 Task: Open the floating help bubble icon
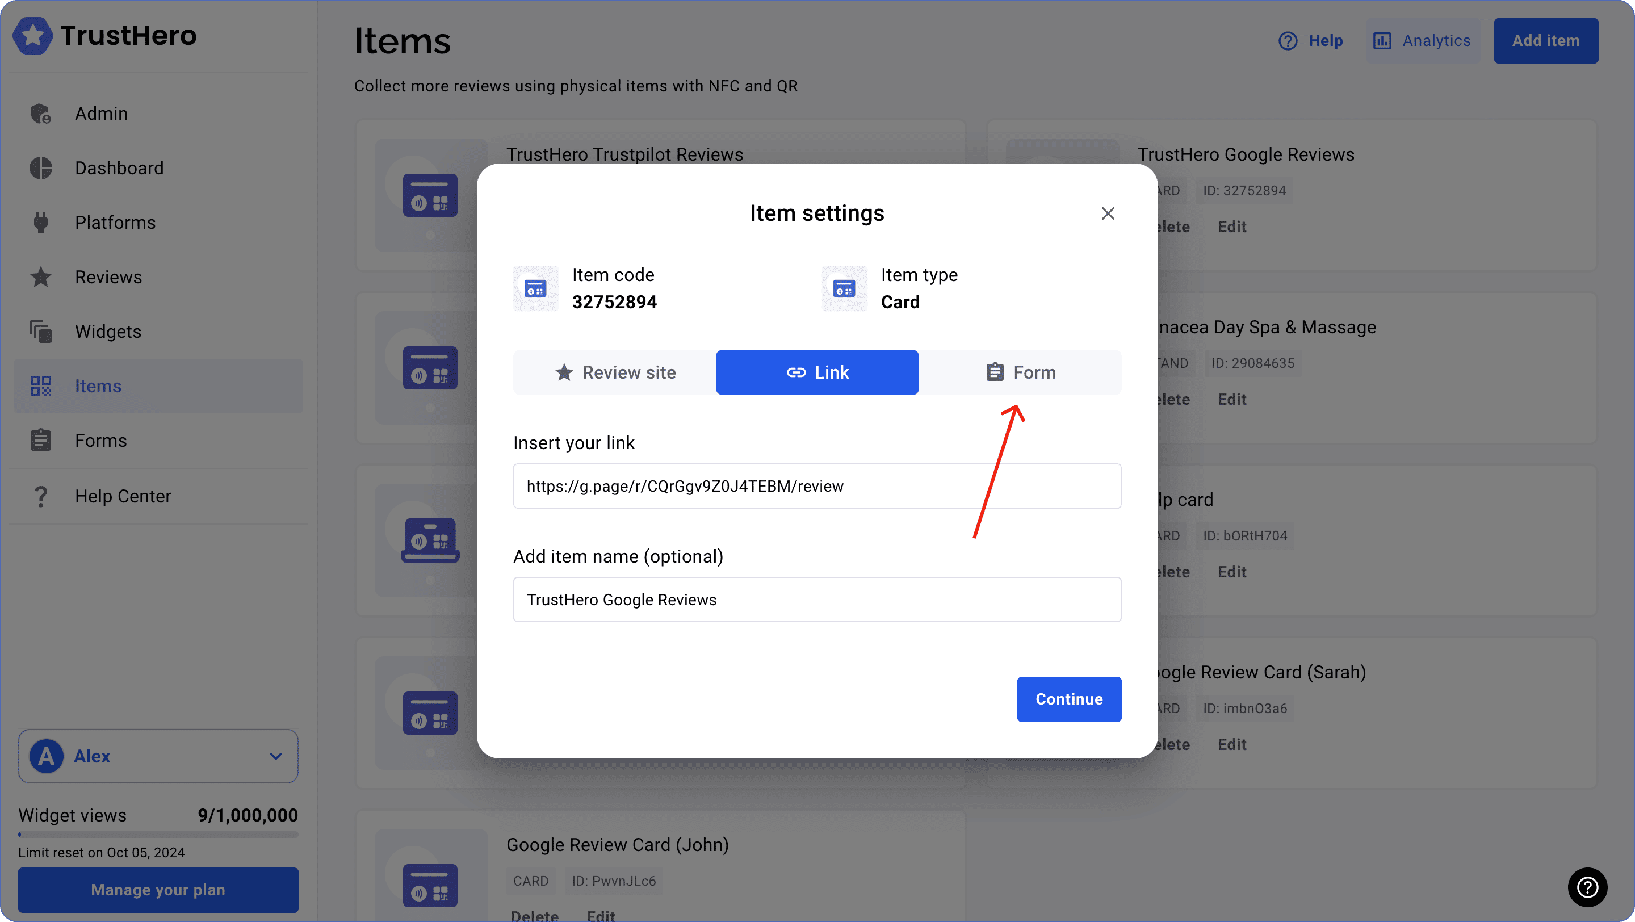tap(1587, 886)
